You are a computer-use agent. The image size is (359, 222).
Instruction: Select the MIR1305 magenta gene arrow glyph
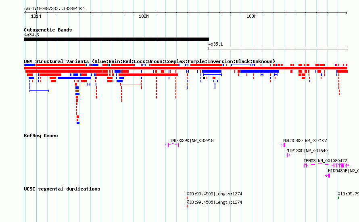288,155
